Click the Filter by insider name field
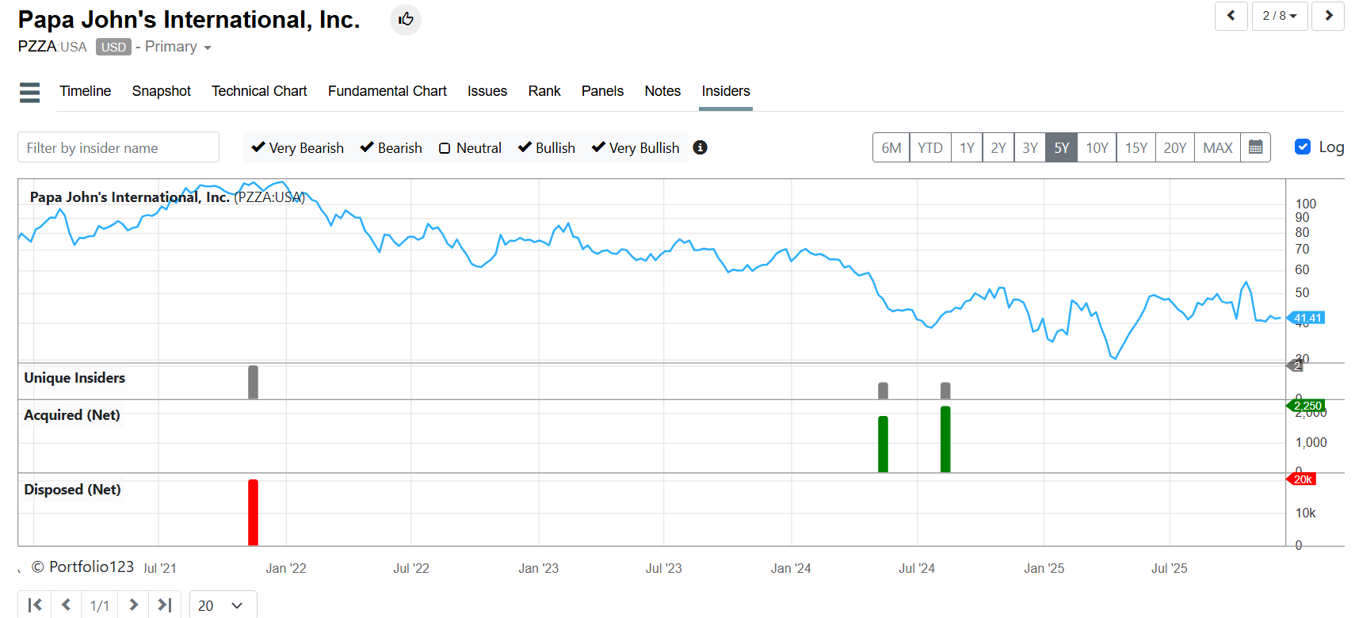The height and width of the screenshot is (618, 1355). click(x=118, y=147)
